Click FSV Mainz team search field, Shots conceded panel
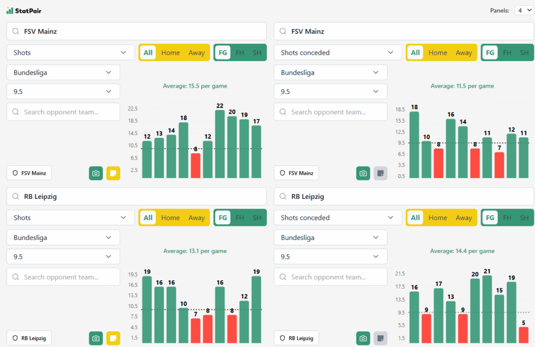Screen dimensions: 535x347 point(404,31)
